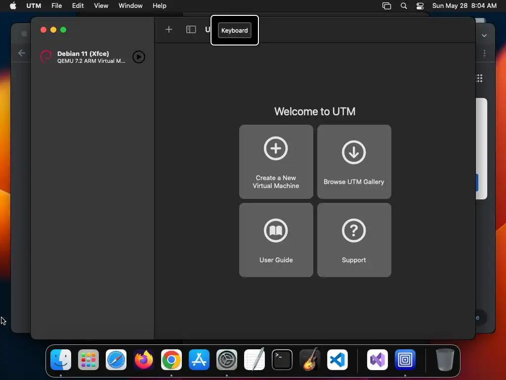Screen dimensions: 506x380
Task: Minimize UTM window with yellow button
Action: pos(53,30)
